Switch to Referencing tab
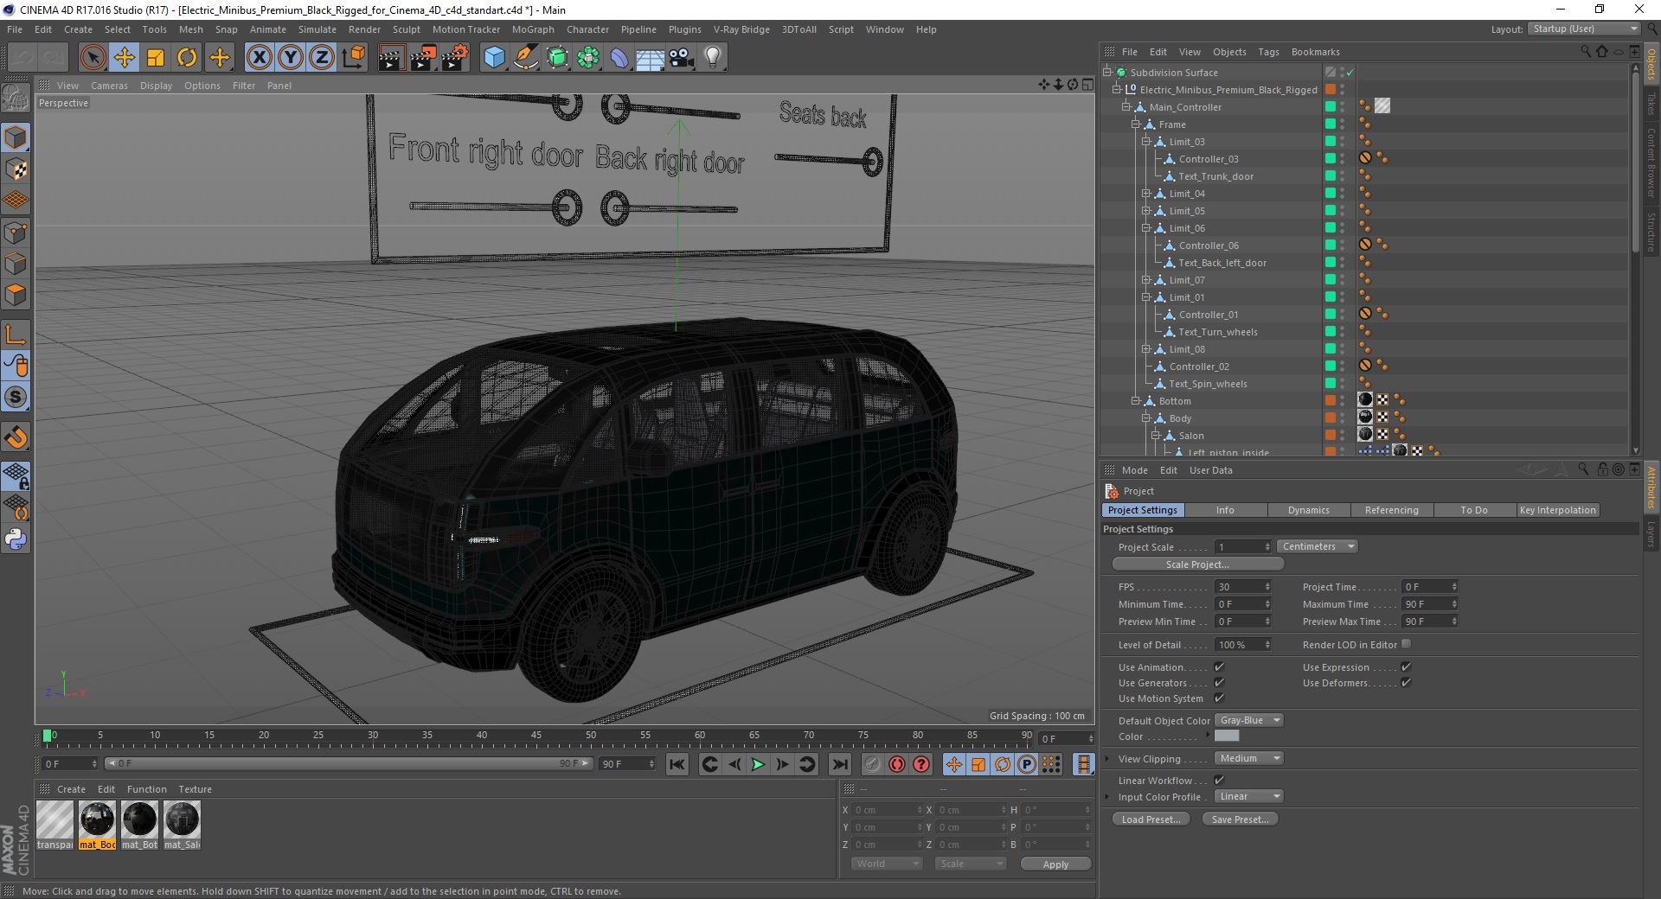The height and width of the screenshot is (899, 1661). tap(1391, 510)
